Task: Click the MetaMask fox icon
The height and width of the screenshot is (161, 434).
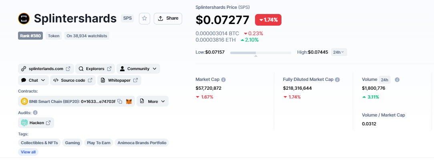Action: (x=129, y=101)
